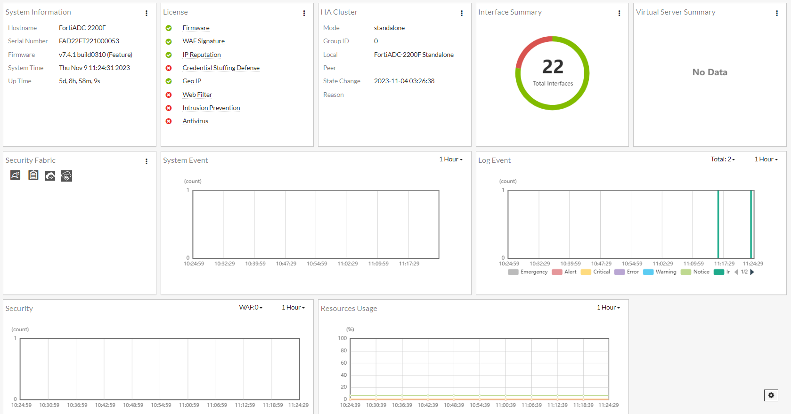Expand System Event 1 Hour time dropdown
The height and width of the screenshot is (414, 791).
coord(451,159)
